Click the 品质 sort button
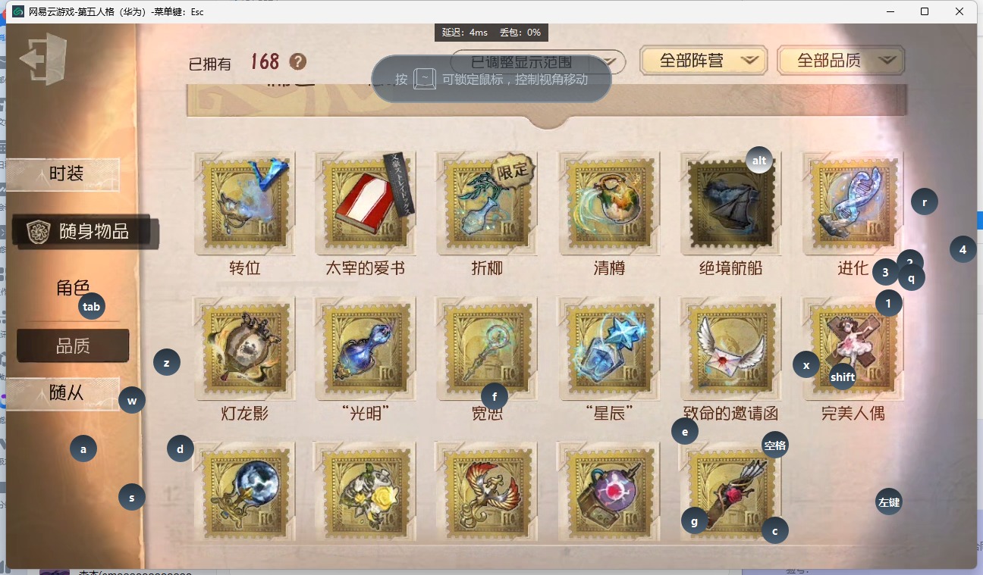This screenshot has width=983, height=575. [73, 345]
